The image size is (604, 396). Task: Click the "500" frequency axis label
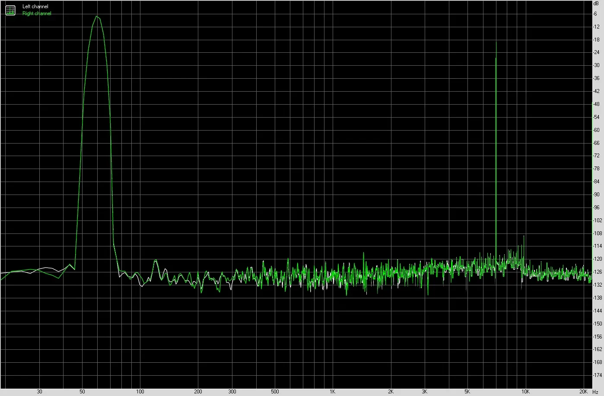click(x=275, y=392)
